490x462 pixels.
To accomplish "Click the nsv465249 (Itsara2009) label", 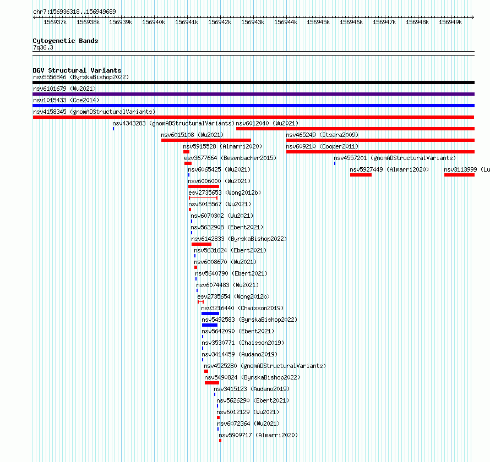I will coord(322,135).
